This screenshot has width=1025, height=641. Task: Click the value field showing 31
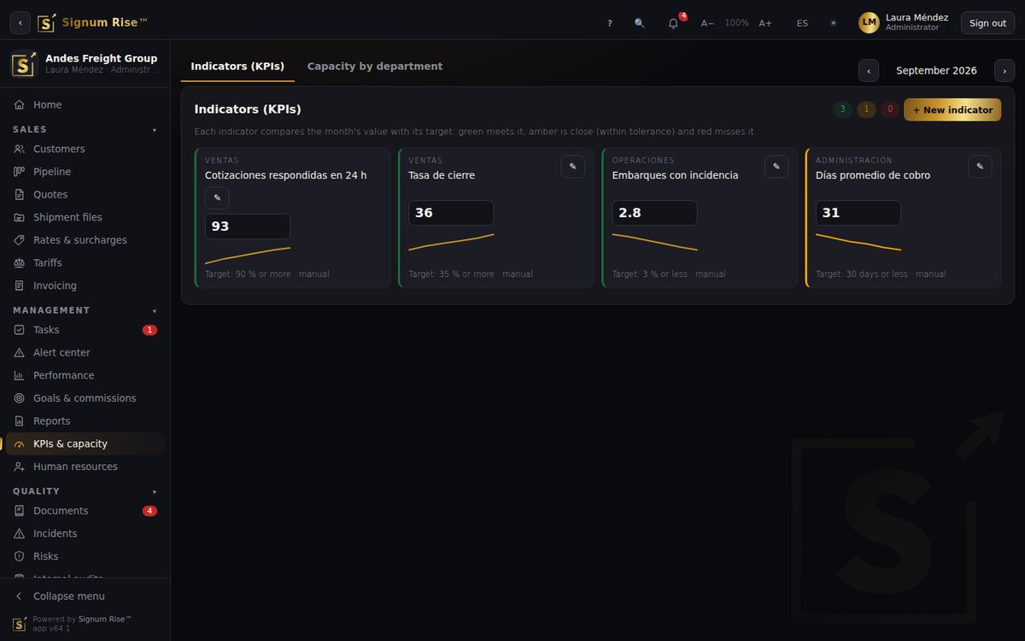pos(858,213)
